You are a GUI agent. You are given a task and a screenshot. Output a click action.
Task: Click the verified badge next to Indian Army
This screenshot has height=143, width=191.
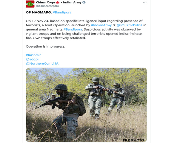coord(84,2)
